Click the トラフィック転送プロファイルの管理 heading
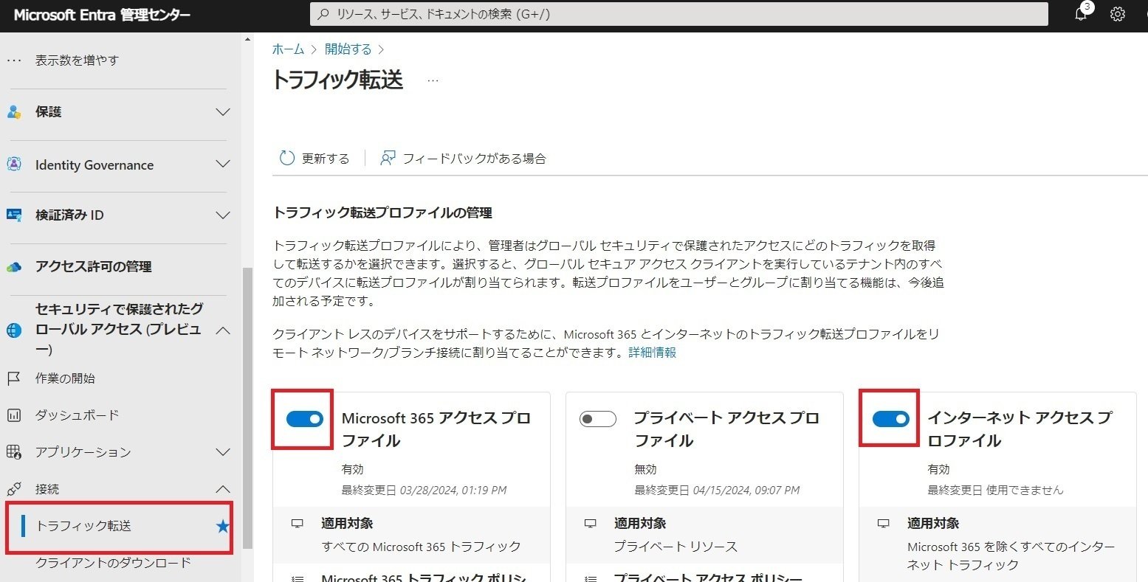 pyautogui.click(x=382, y=212)
